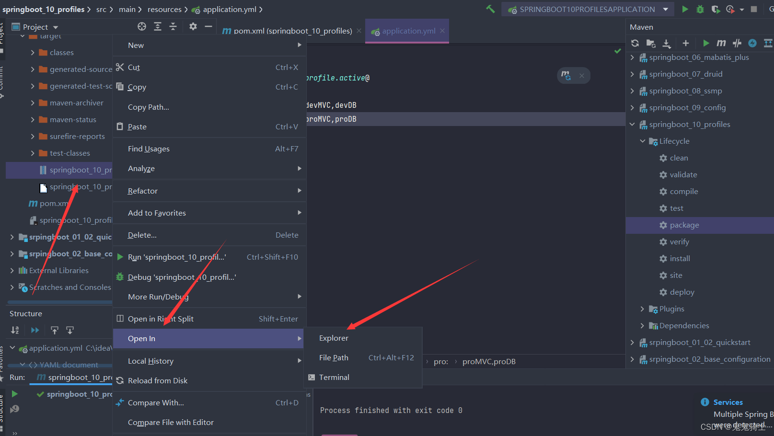Select pom.xml in the project tree
Viewport: 774px width, 436px height.
[x=54, y=203]
